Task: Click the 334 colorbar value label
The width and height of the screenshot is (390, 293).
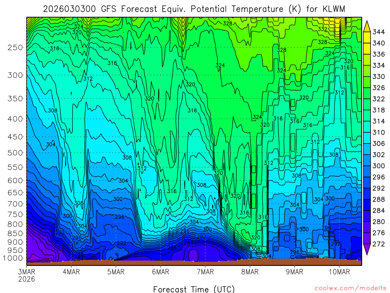Action: coord(379,65)
